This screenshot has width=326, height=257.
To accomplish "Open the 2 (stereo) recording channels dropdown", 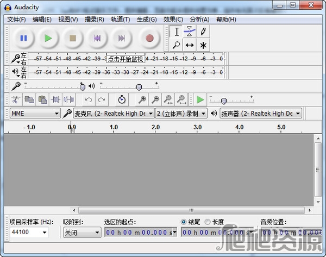I will [x=181, y=114].
